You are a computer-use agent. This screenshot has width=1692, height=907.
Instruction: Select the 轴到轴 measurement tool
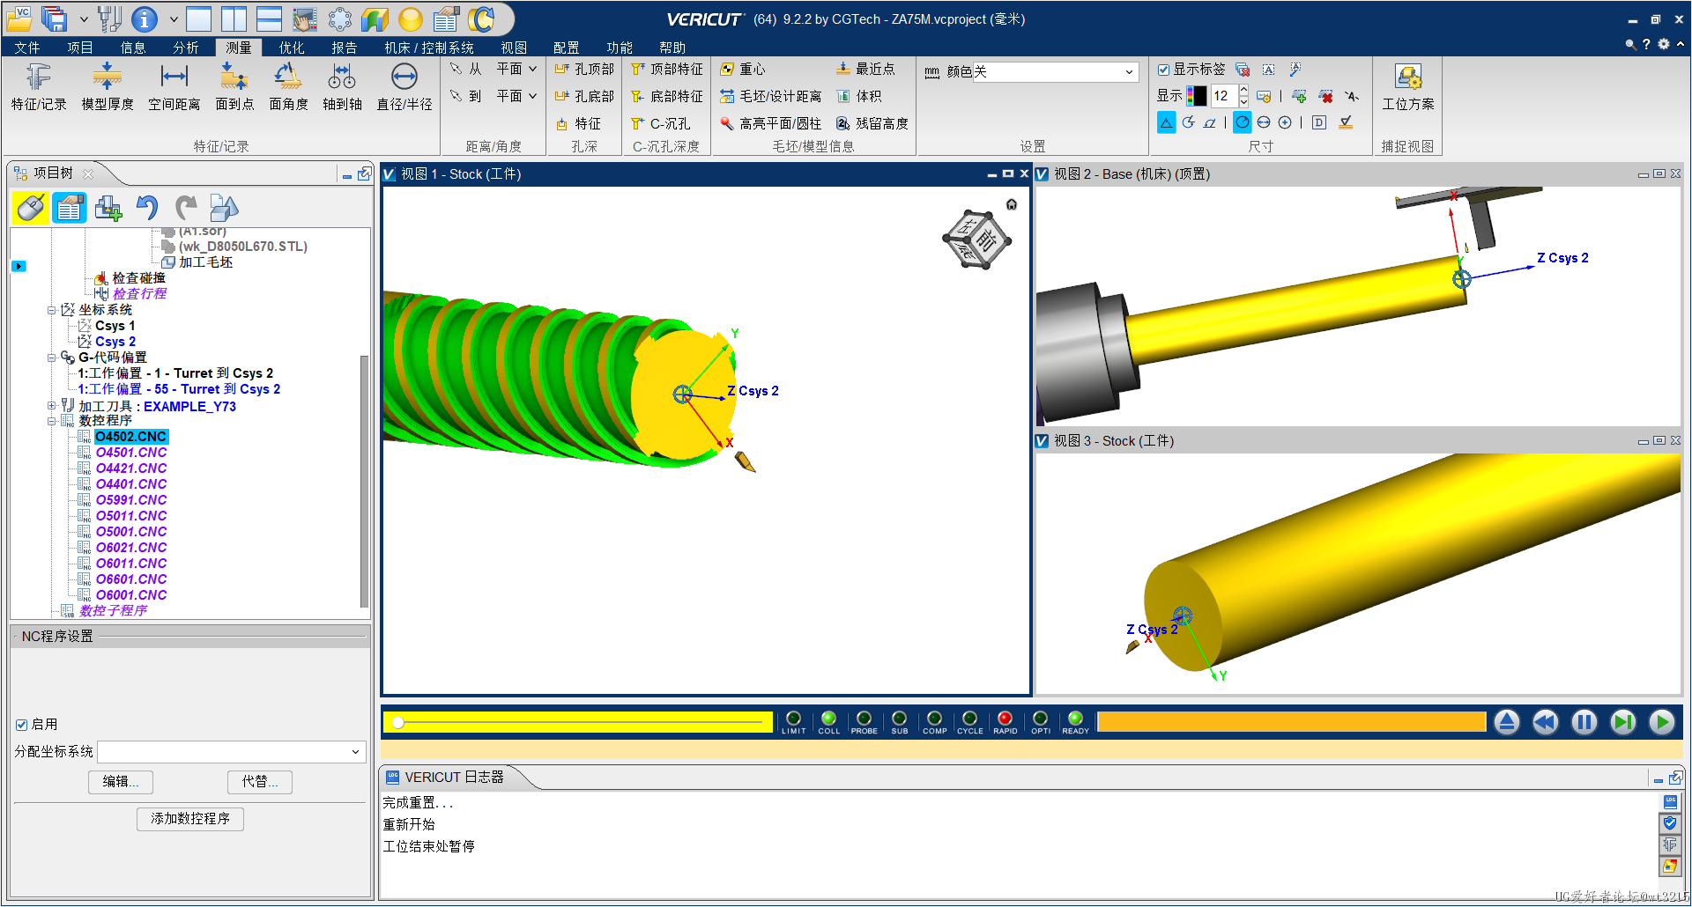pos(342,87)
